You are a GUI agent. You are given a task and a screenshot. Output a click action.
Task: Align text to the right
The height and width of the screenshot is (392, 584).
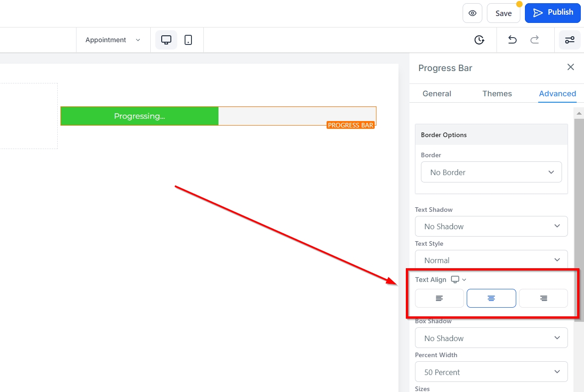click(x=543, y=298)
